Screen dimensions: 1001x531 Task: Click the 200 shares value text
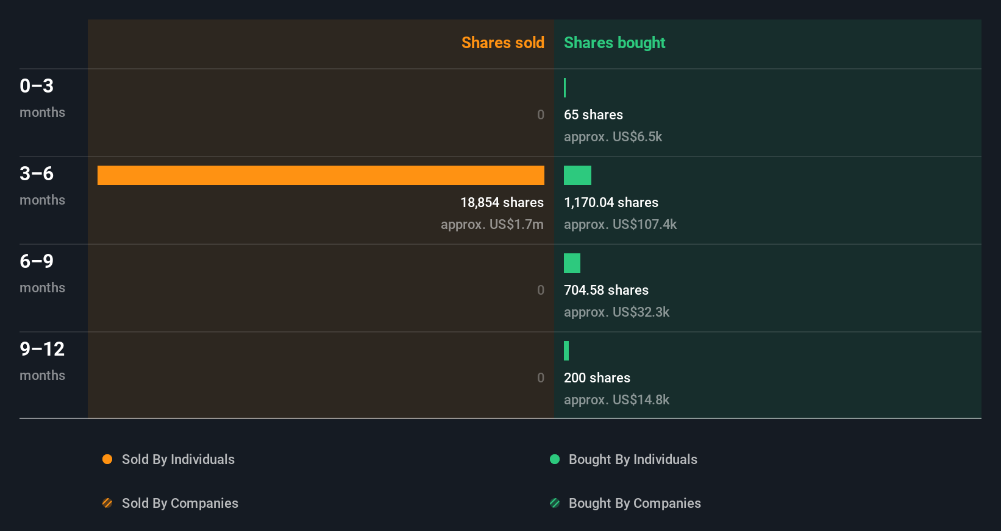click(597, 378)
